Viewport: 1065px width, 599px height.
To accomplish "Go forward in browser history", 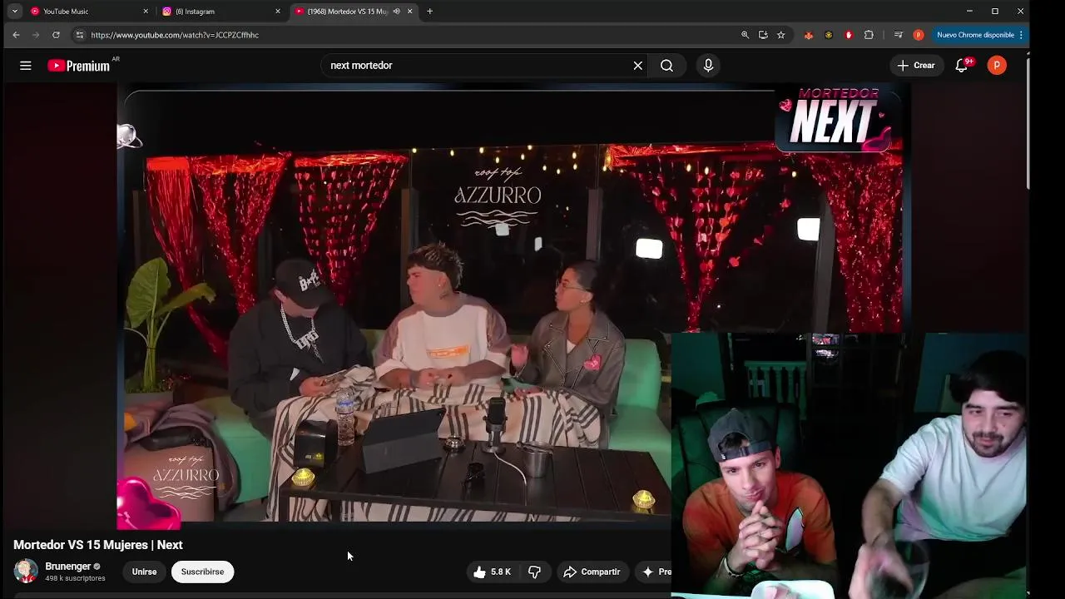I will [x=36, y=35].
